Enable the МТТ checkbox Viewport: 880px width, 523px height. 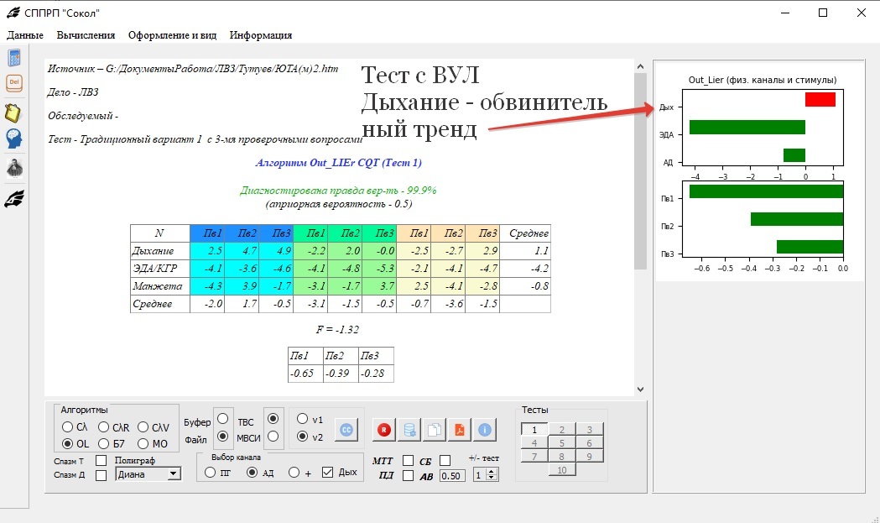[409, 461]
